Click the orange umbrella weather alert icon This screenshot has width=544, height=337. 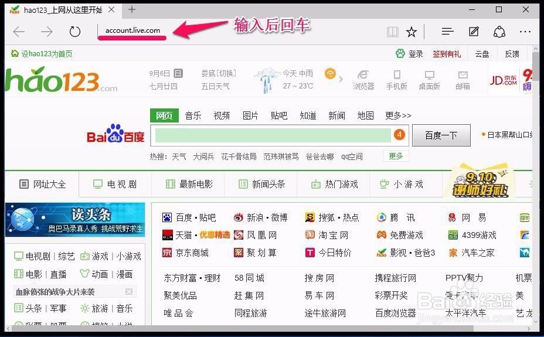tap(330, 73)
